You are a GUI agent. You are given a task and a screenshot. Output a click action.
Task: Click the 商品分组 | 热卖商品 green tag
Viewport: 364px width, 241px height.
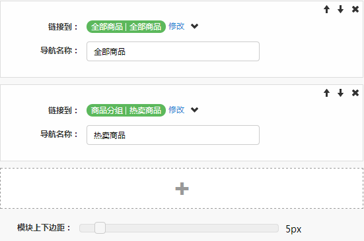(126, 111)
